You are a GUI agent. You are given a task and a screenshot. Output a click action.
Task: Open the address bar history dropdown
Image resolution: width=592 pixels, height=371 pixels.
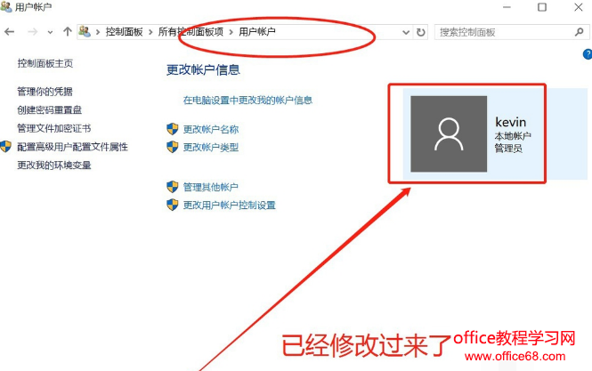[406, 32]
